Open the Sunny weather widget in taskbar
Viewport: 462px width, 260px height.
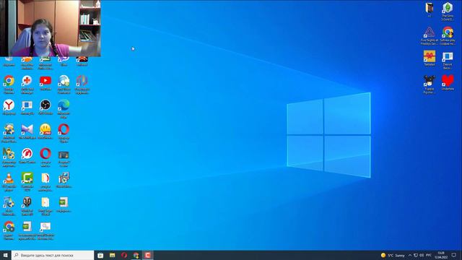coord(393,255)
